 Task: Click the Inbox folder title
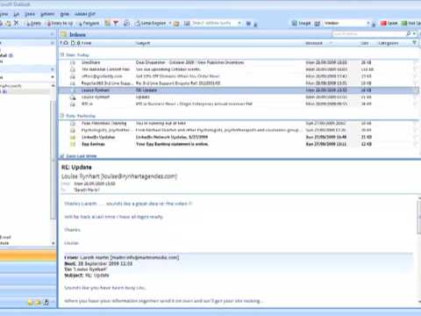tap(77, 34)
